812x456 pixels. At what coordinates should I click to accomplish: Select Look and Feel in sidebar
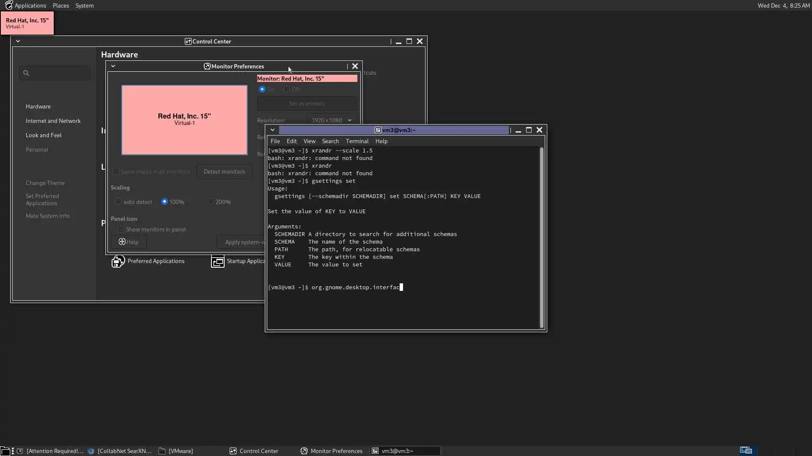[44, 135]
